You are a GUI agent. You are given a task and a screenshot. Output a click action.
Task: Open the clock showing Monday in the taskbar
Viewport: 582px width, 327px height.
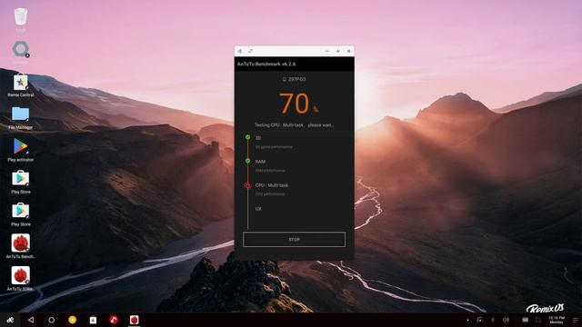pyautogui.click(x=556, y=320)
